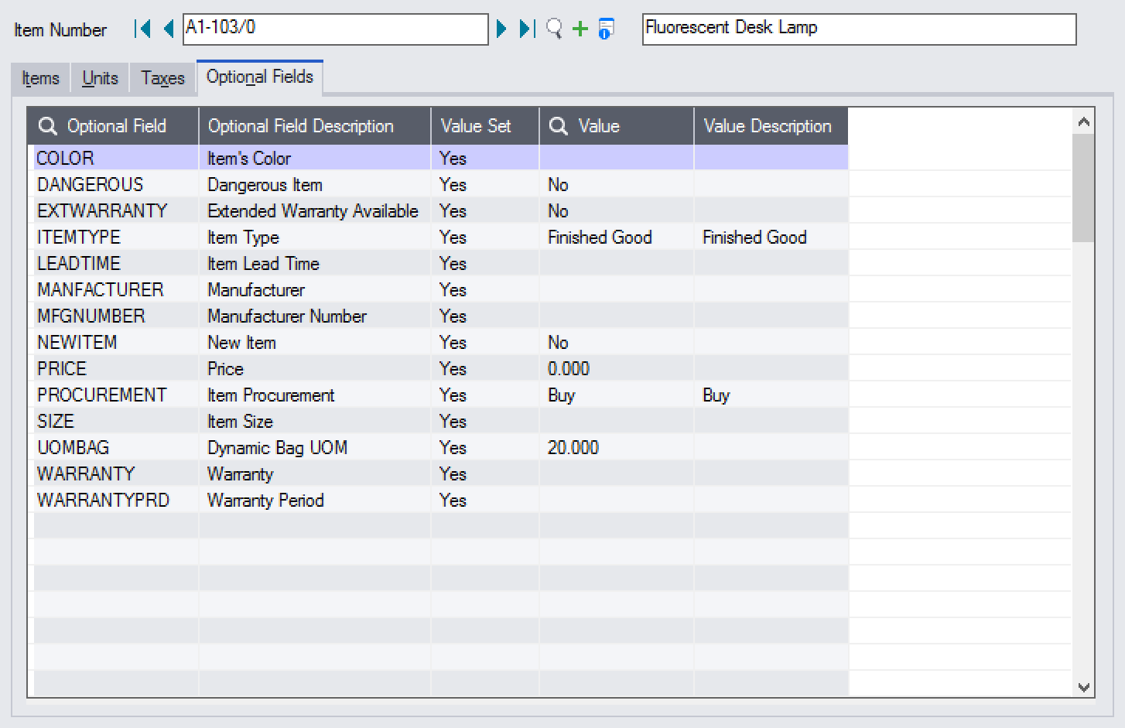Click the Item Procurement description cell
The width and height of the screenshot is (1125, 728).
[x=315, y=395]
